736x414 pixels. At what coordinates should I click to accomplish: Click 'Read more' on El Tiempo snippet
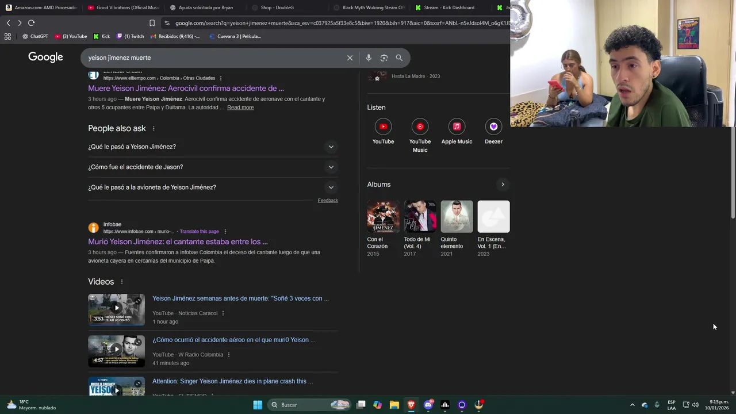click(240, 108)
